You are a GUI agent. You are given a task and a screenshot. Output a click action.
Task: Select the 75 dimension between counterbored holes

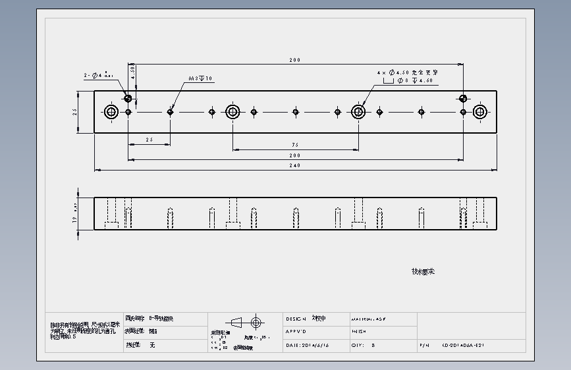295,145
